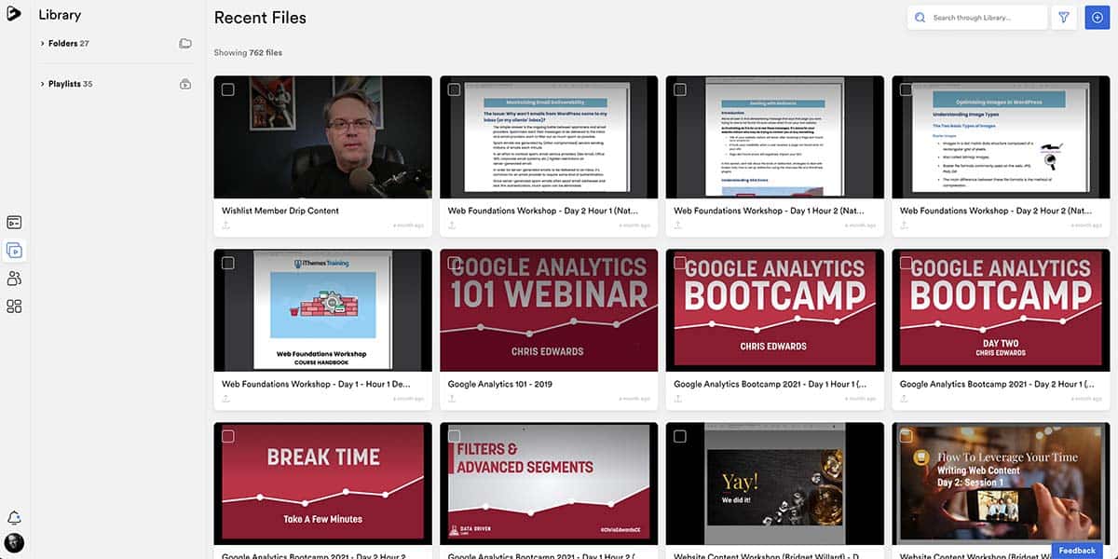Image resolution: width=1118 pixels, height=559 pixels.
Task: Tick the checkbox on the Yay! We did it thumbnail
Action: point(680,436)
